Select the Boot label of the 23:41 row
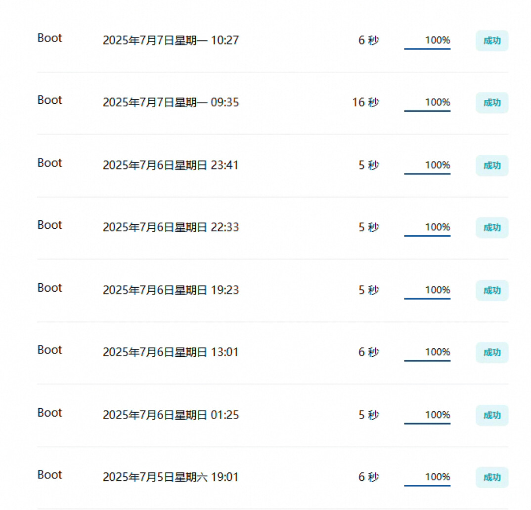This screenshot has height=510, width=531. [50, 163]
